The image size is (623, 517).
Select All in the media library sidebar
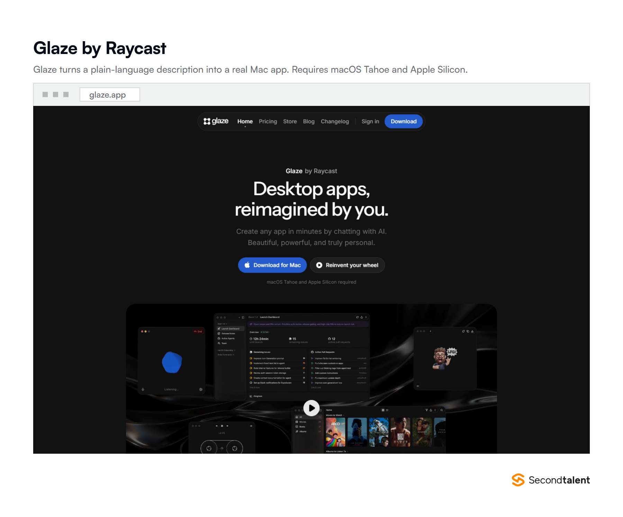[x=308, y=417]
